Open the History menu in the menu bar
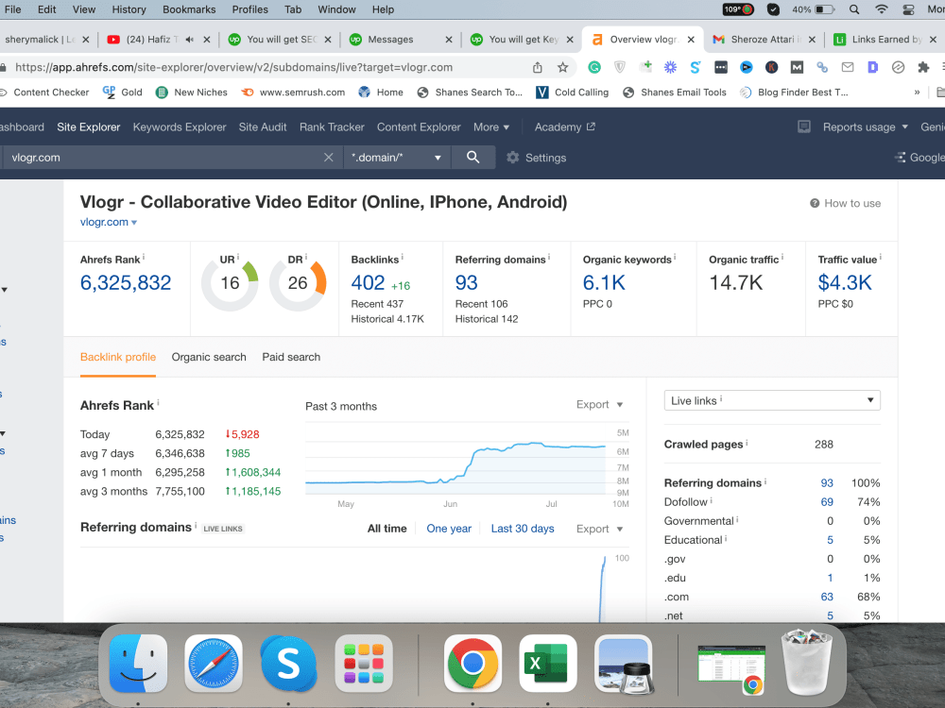945x708 pixels. coord(129,9)
